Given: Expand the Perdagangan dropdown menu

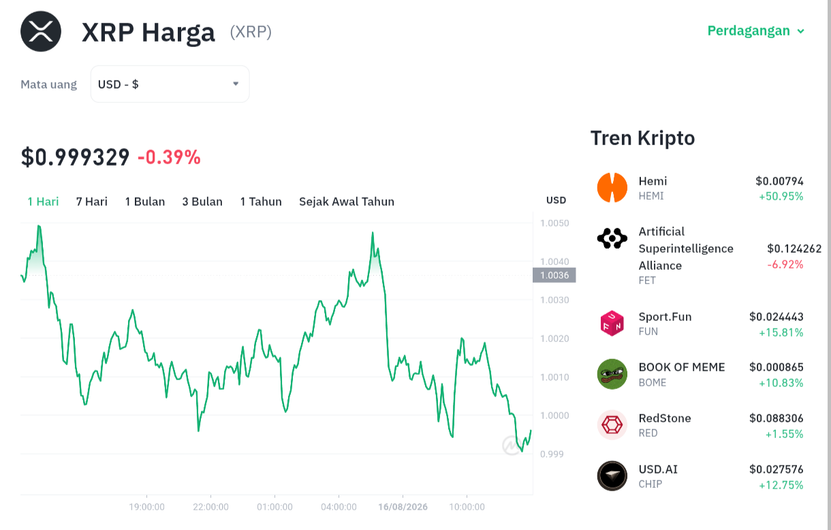Looking at the screenshot, I should [756, 31].
